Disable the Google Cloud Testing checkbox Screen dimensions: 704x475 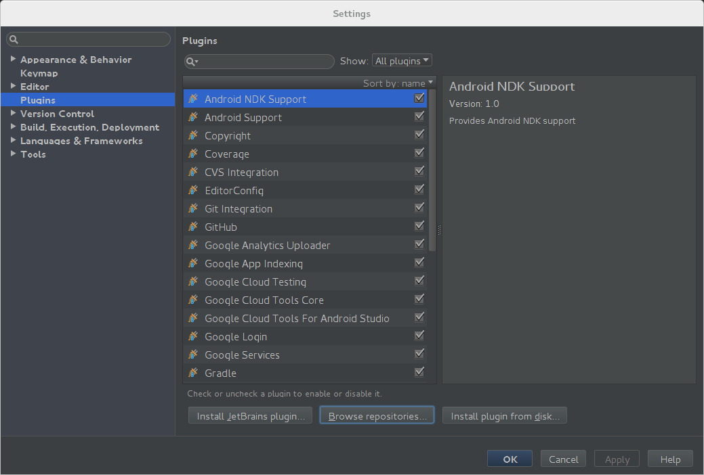(x=419, y=281)
